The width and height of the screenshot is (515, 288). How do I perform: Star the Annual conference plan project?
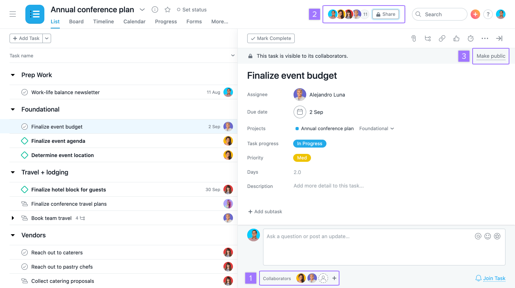coord(168,9)
